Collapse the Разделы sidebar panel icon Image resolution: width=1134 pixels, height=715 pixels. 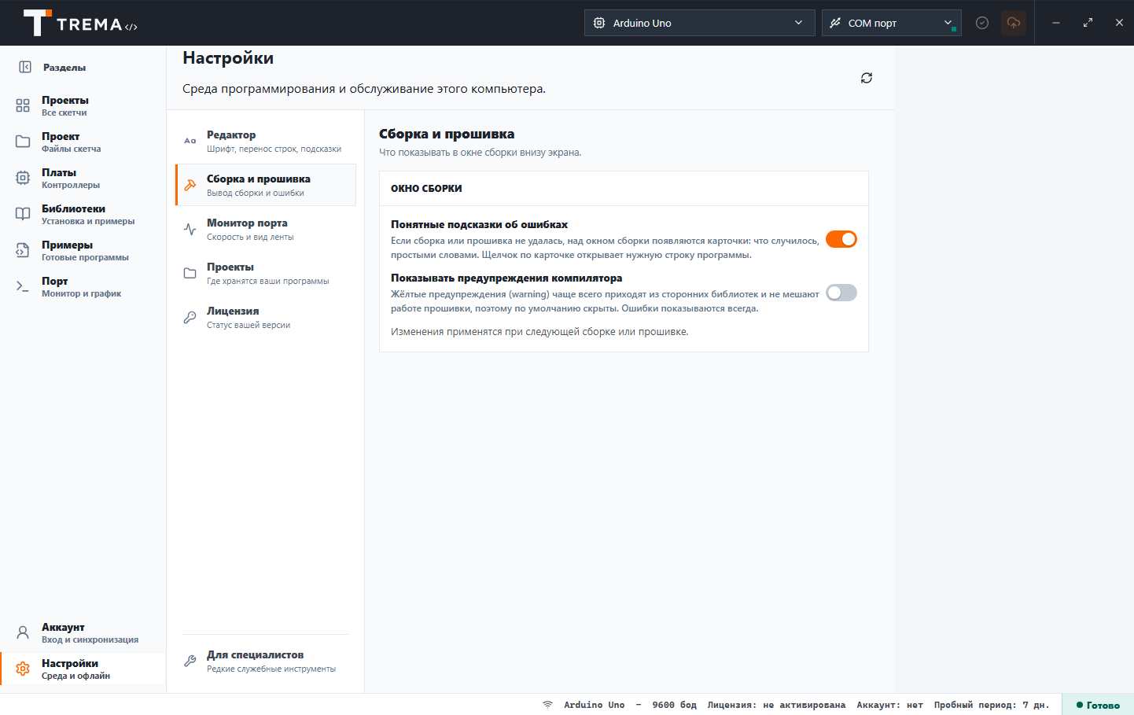click(25, 67)
